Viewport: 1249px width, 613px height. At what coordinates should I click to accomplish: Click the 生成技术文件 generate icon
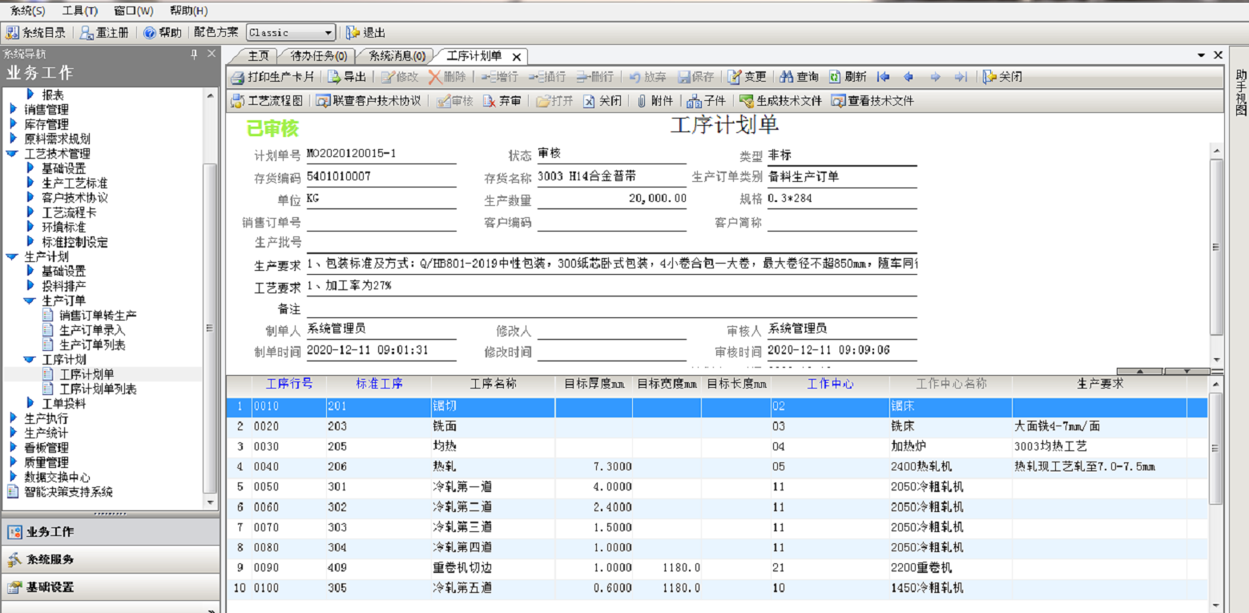tap(747, 102)
